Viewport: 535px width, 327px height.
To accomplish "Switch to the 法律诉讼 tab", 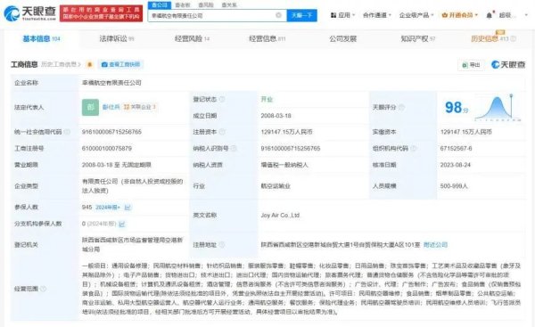I will 116,39.
